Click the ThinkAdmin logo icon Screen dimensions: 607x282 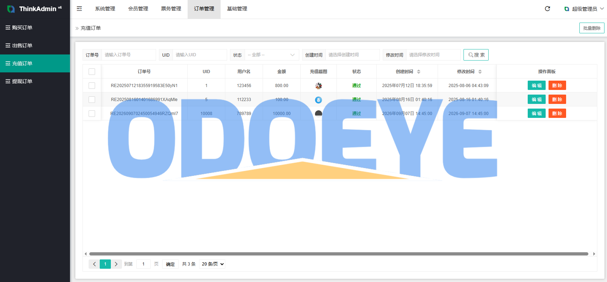tap(11, 9)
